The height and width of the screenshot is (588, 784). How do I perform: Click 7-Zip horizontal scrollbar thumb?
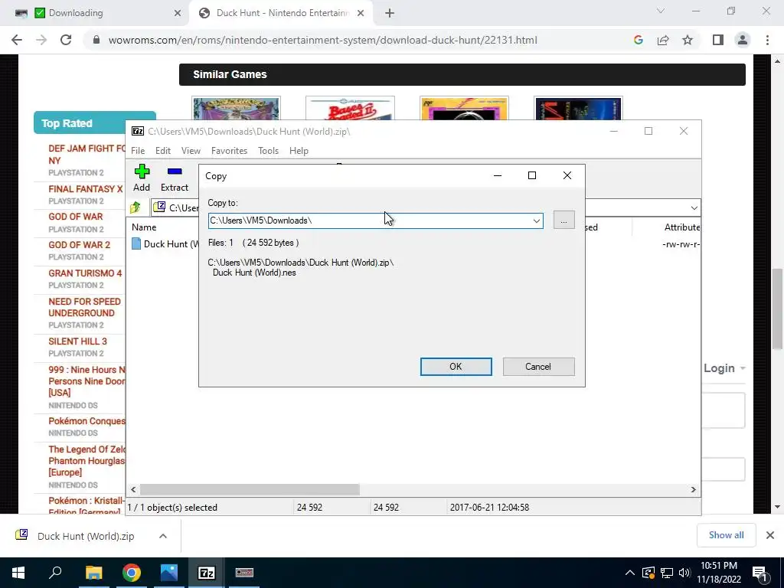click(x=250, y=489)
